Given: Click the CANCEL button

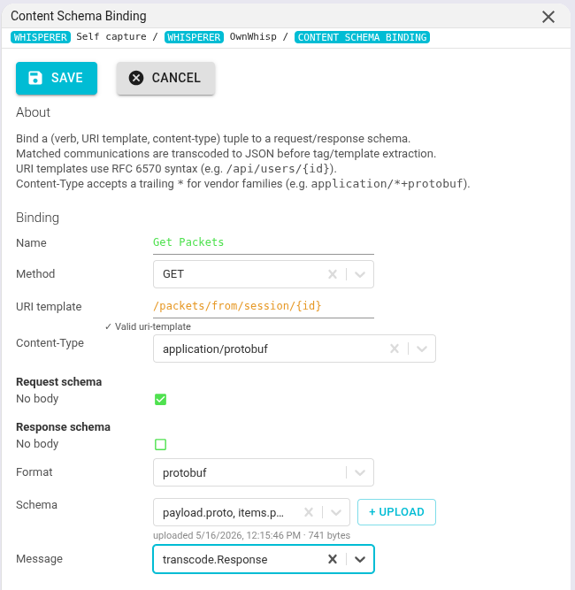Looking at the screenshot, I should (x=165, y=78).
